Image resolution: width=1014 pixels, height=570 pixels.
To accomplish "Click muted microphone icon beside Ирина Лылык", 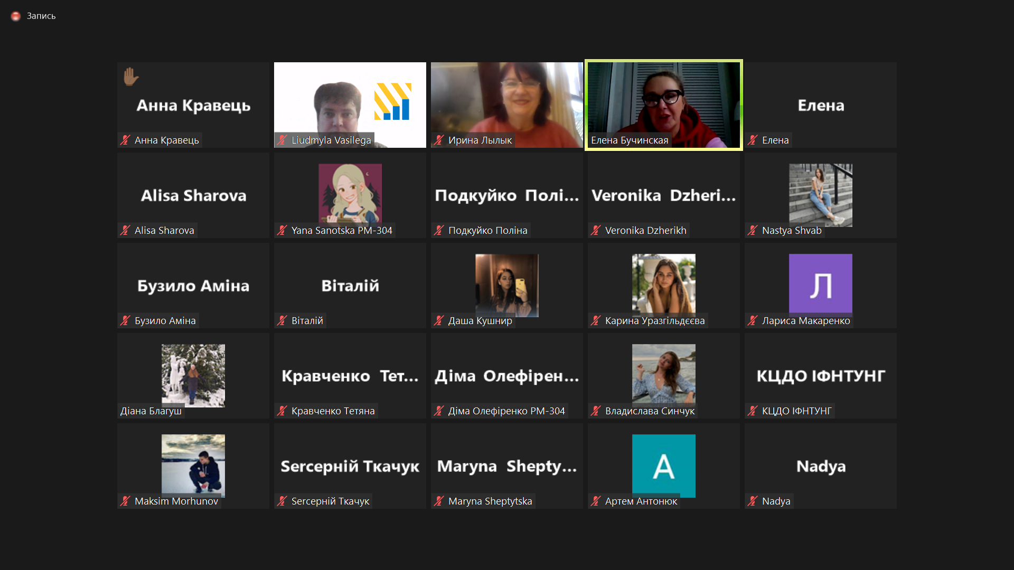I will [x=439, y=140].
